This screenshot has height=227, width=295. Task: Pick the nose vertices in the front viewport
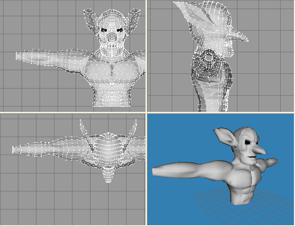pos(112,37)
